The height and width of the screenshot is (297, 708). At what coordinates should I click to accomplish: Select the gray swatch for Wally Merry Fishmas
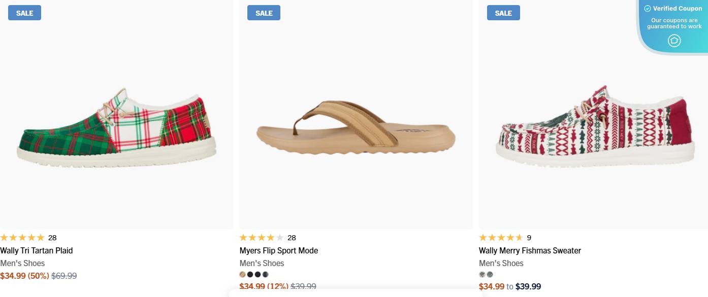[490, 274]
